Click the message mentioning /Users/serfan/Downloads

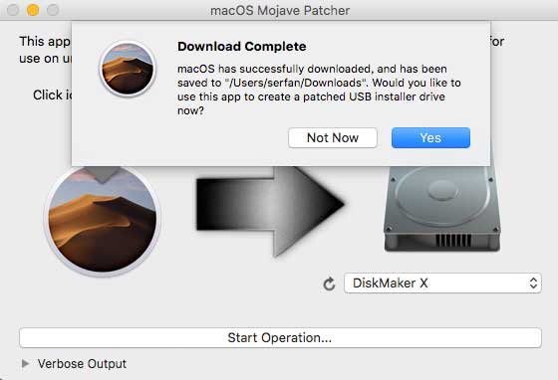pos(319,90)
